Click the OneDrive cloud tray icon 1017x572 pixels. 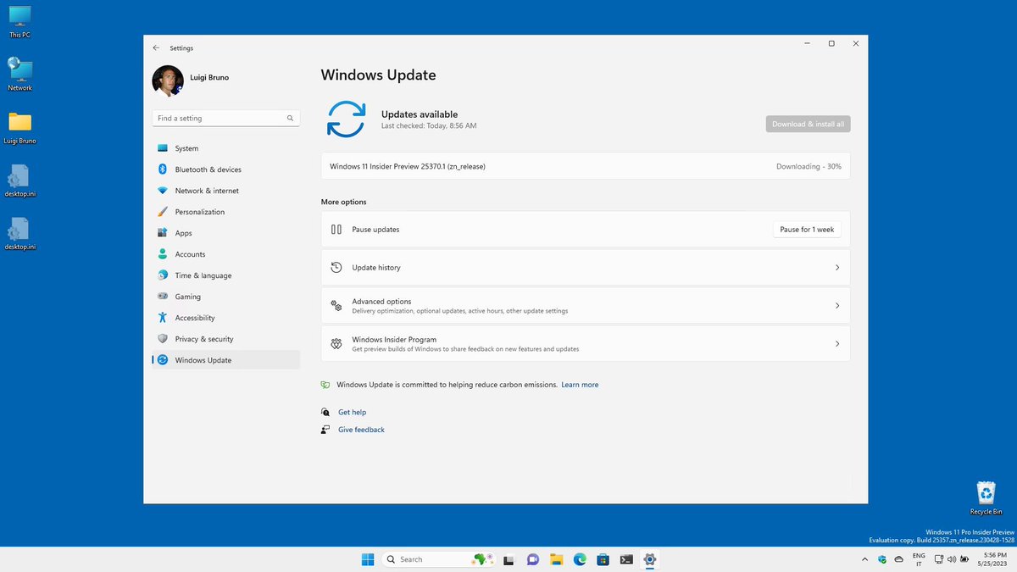[898, 559]
